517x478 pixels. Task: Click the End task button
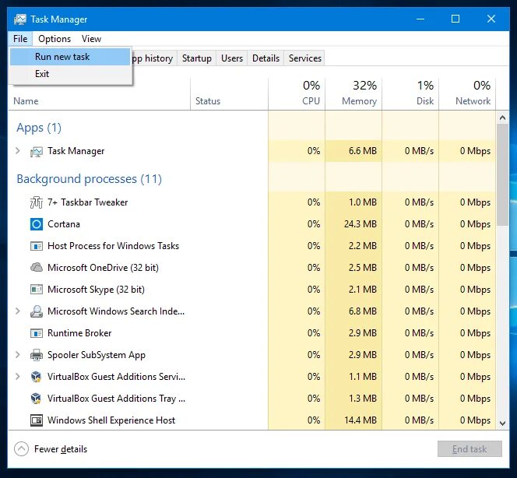point(470,449)
